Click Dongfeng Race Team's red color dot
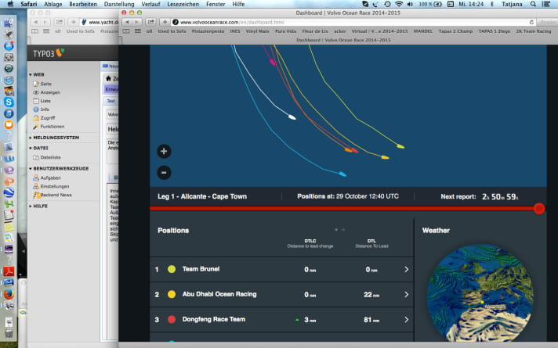The image size is (558, 348). pos(172,320)
